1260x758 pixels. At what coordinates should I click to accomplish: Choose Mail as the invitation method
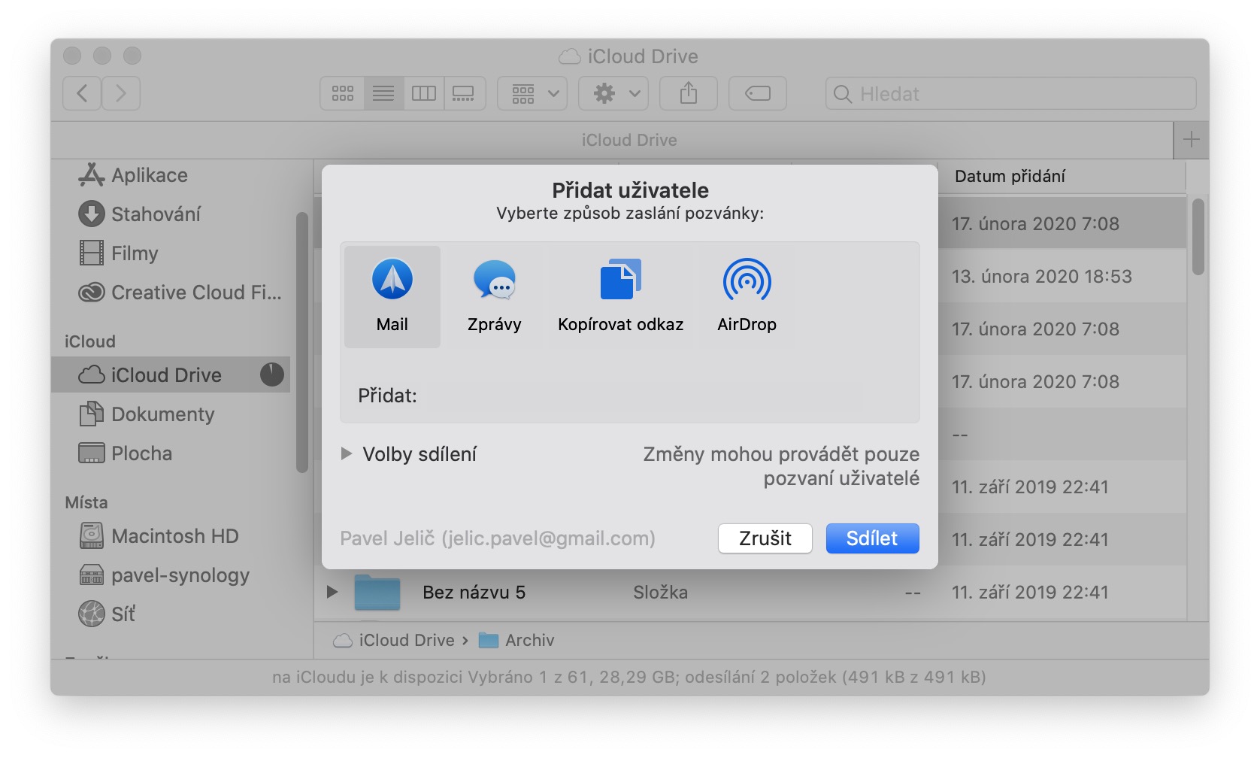click(x=392, y=296)
